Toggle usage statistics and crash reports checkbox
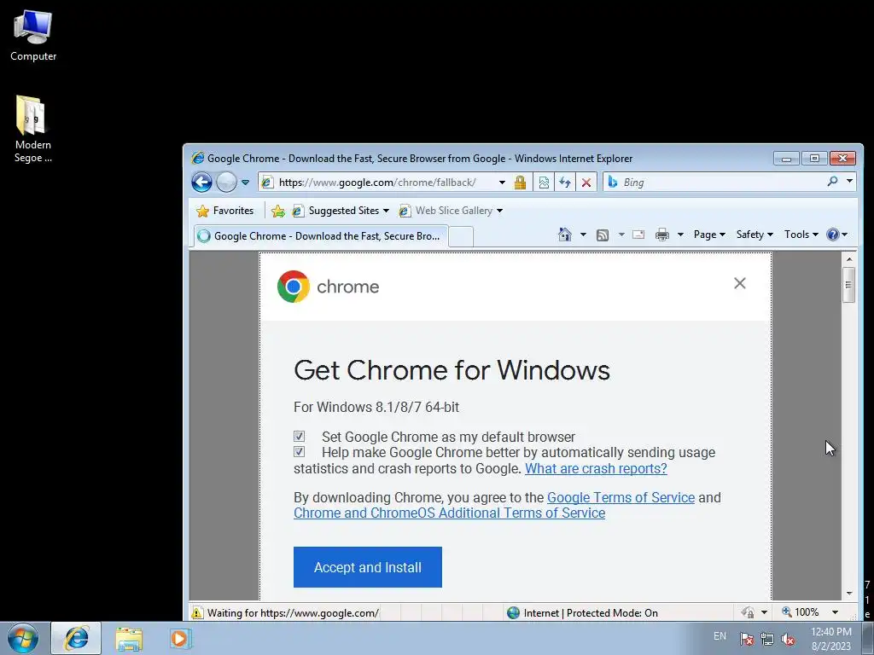The height and width of the screenshot is (655, 874). pos(300,452)
